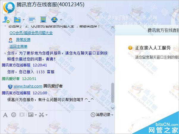The width and height of the screenshot is (179, 134).
Task: Click the chat scrollbar up arrow
Action: [x=113, y=28]
